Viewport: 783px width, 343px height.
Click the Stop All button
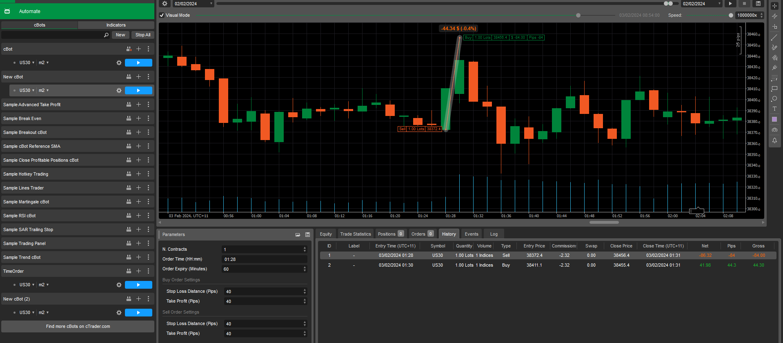point(143,35)
